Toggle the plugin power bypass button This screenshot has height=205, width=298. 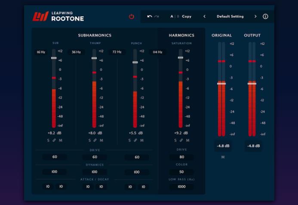tap(131, 16)
